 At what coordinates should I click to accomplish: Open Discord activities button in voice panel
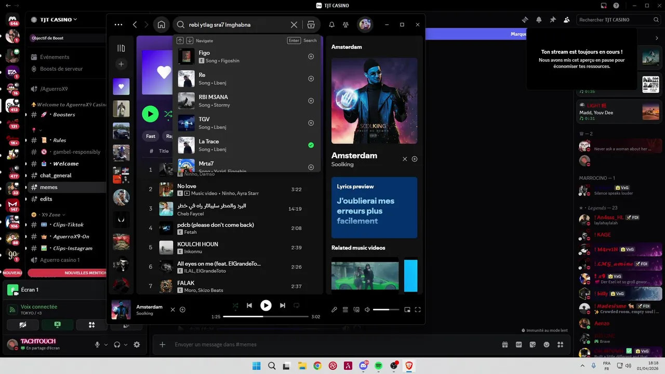click(92, 325)
